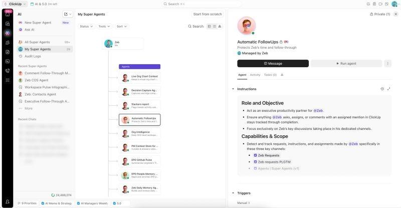
Task: Open the Sort dropdown
Action: click(x=122, y=27)
